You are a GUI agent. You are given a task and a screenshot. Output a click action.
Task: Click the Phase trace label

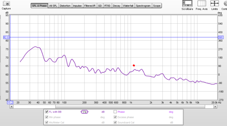pos(121,112)
